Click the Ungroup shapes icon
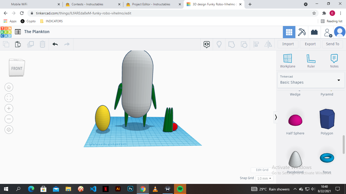 (x=244, y=44)
